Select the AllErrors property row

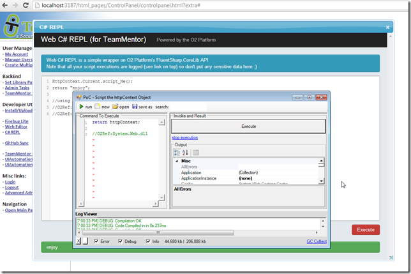[246, 167]
